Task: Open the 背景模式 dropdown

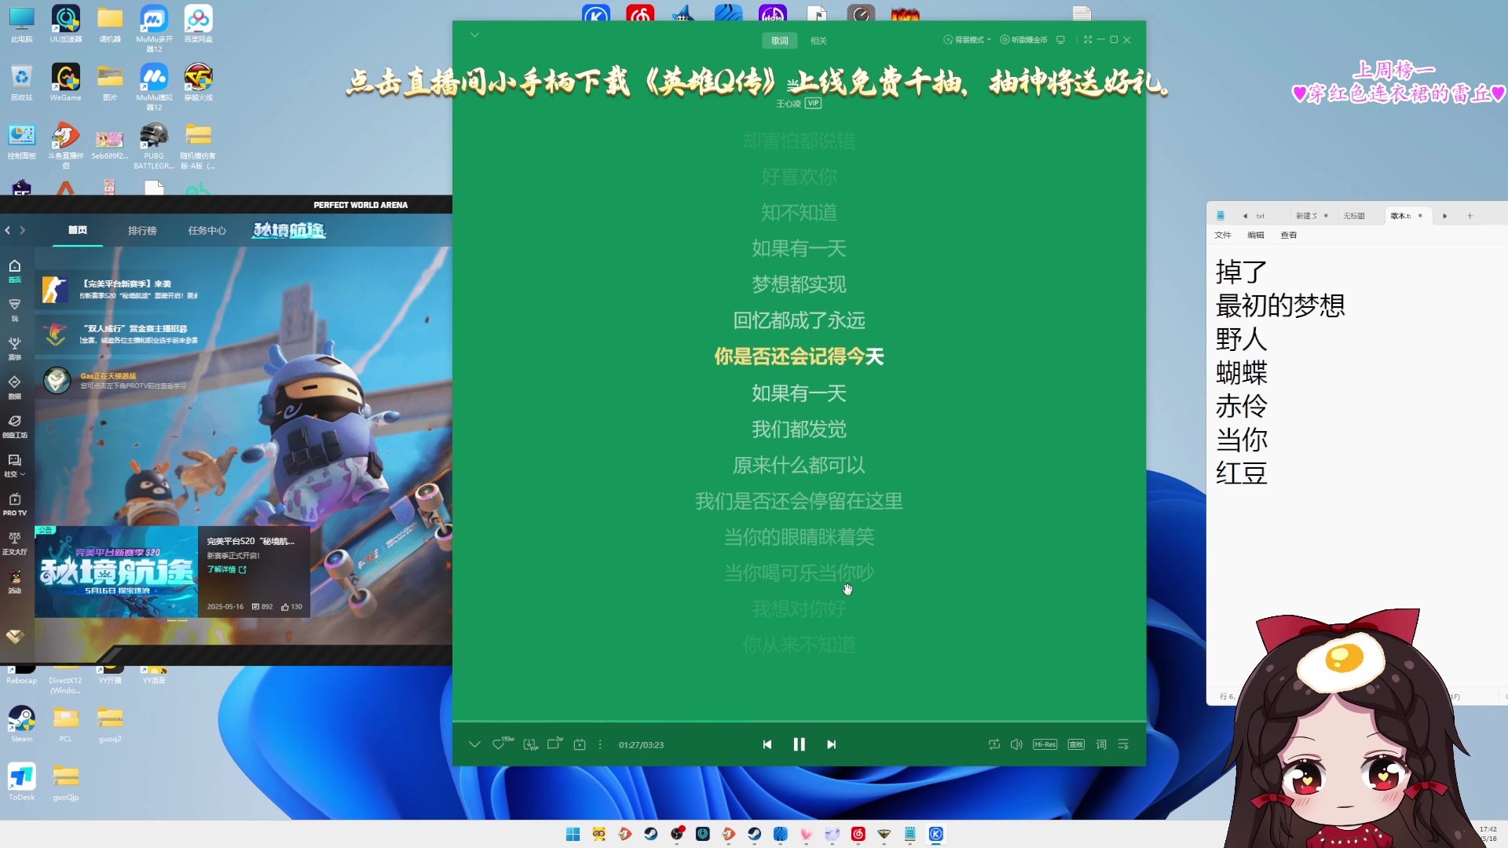Action: coord(968,39)
